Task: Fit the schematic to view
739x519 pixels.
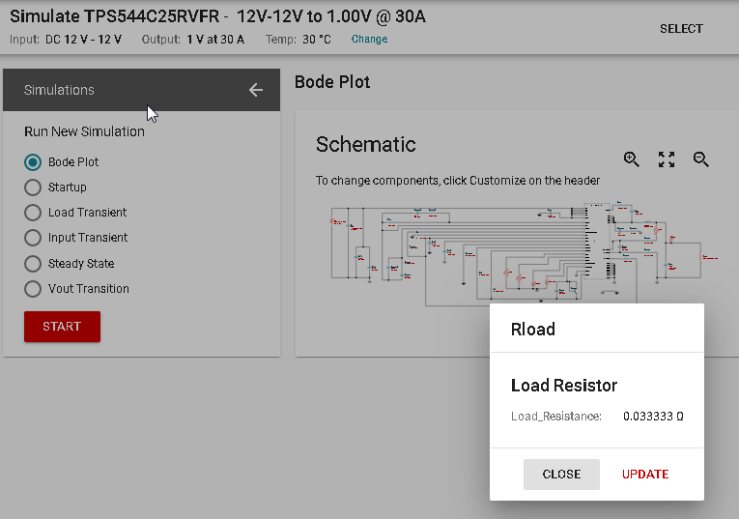Action: [x=667, y=159]
